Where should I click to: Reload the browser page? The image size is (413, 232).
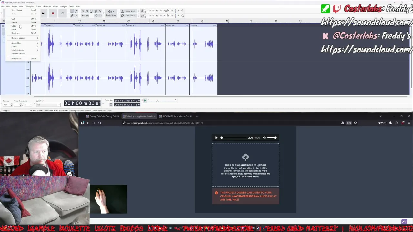[99, 123]
